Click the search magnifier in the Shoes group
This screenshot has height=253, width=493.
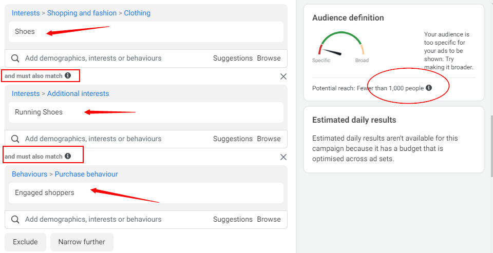15,59
